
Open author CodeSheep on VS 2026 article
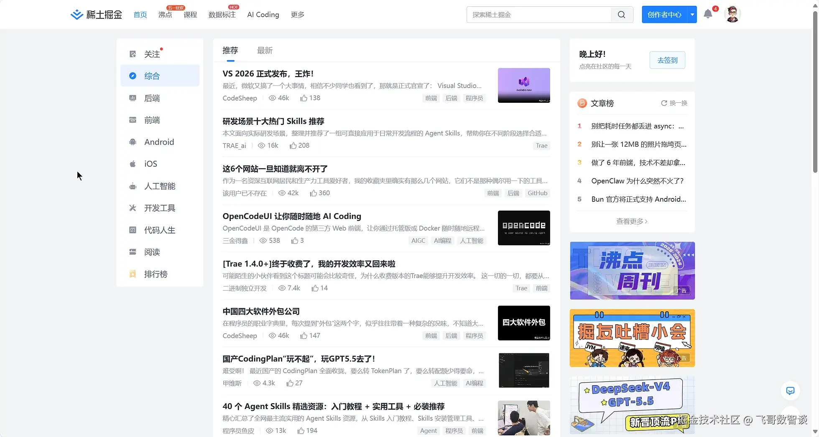(x=240, y=98)
